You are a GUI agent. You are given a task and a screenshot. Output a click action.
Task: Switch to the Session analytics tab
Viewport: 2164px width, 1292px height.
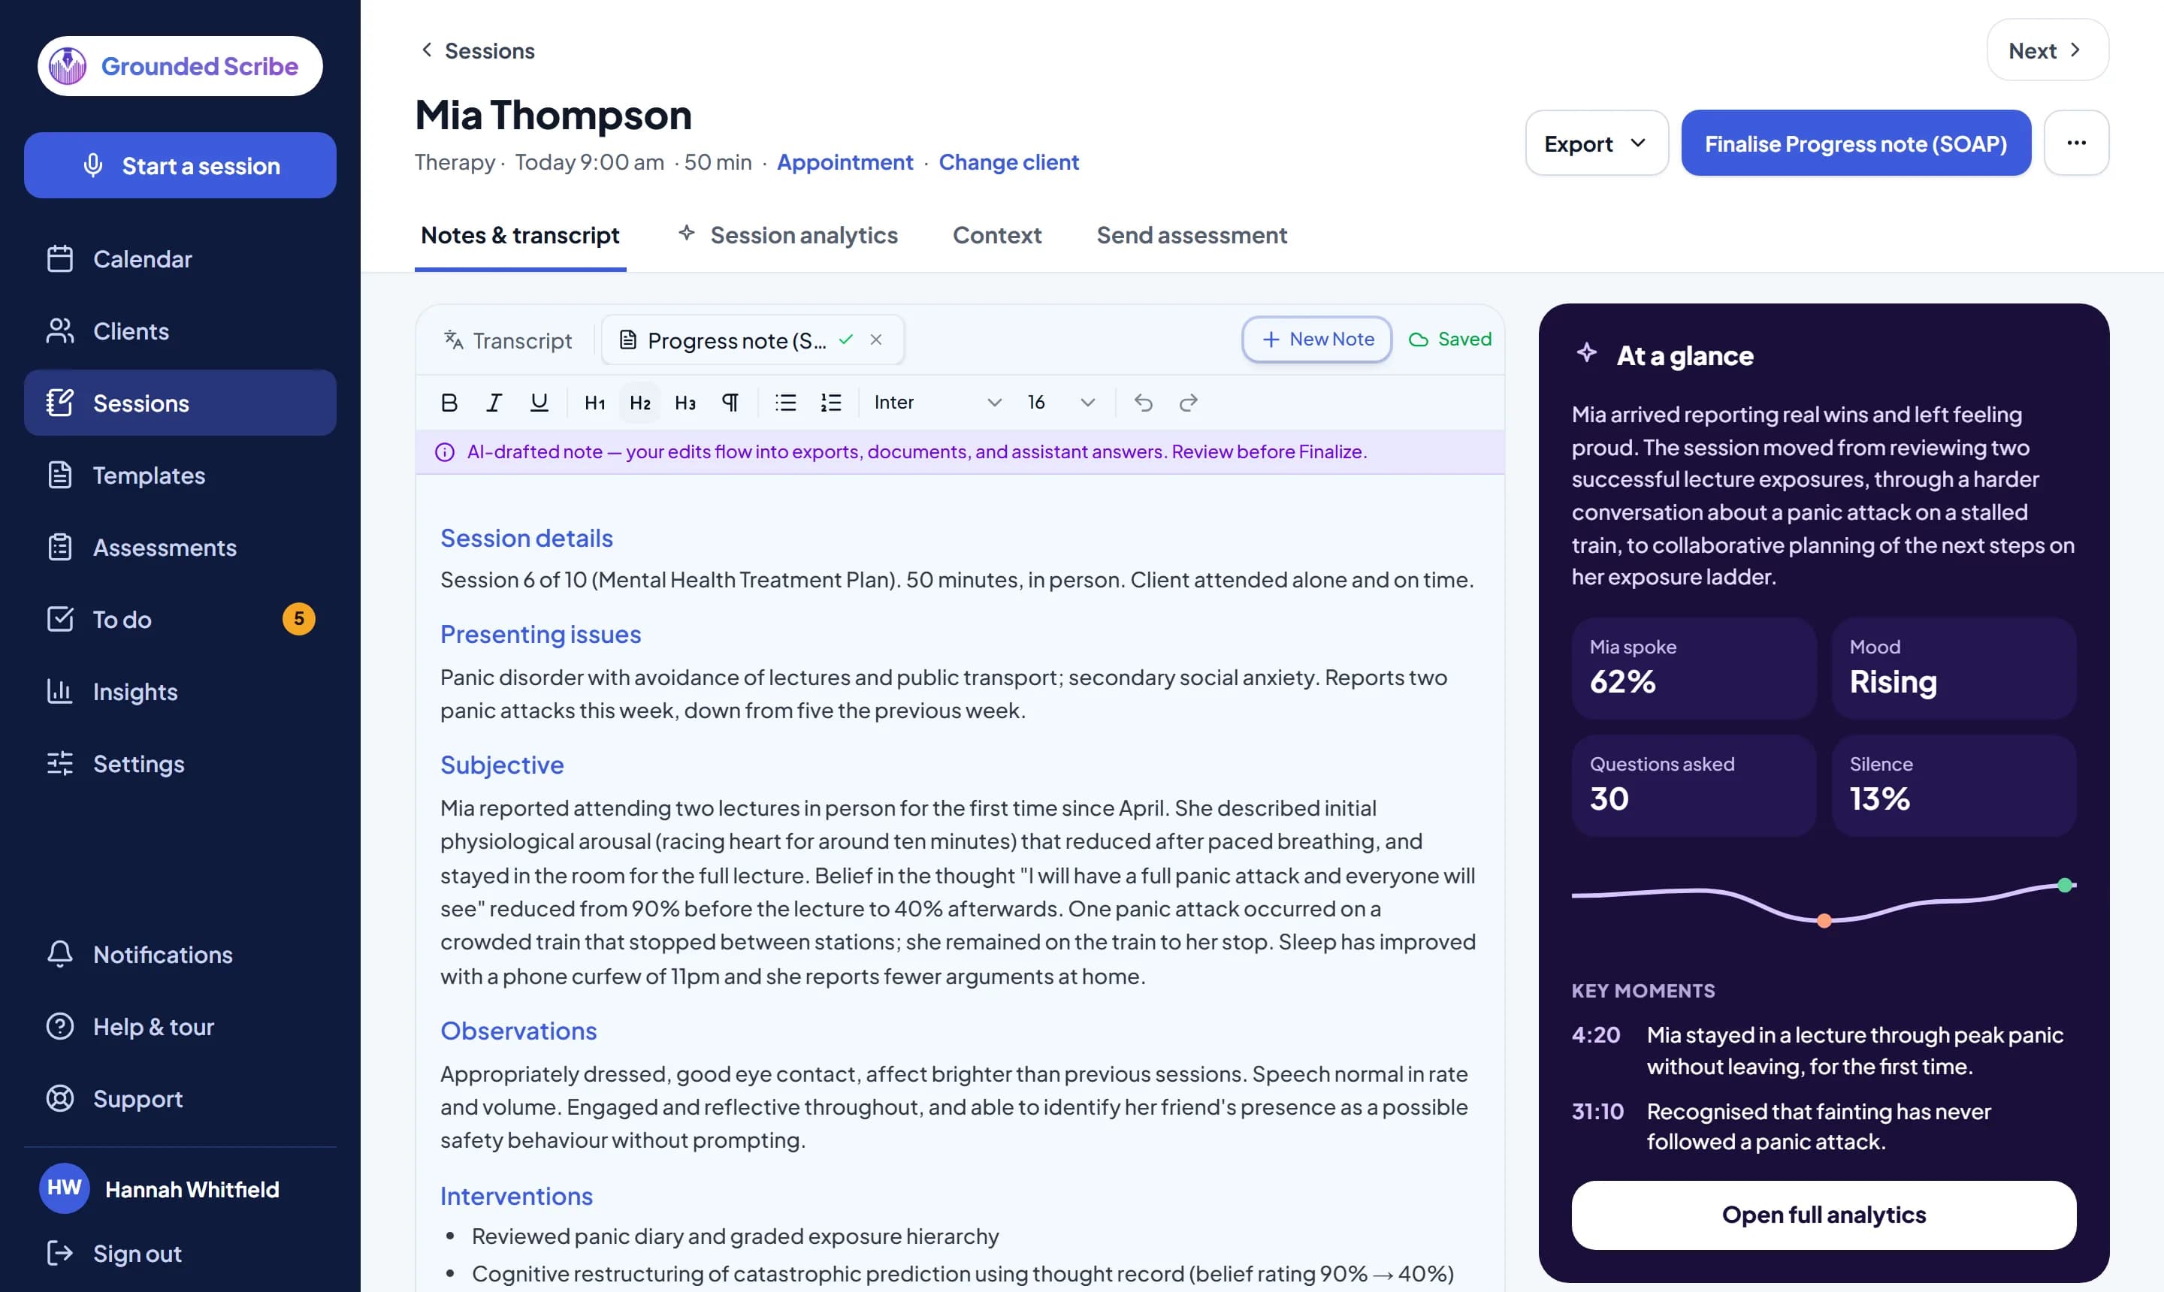pos(788,235)
